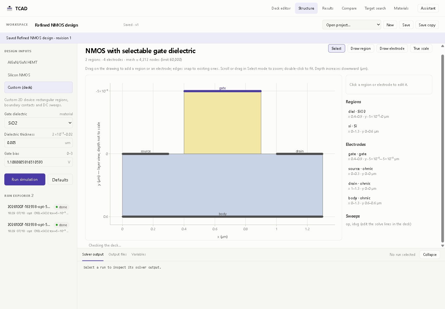445x309 pixels.
Task: Select the first run in Run explorer
Action: click(x=38, y=210)
